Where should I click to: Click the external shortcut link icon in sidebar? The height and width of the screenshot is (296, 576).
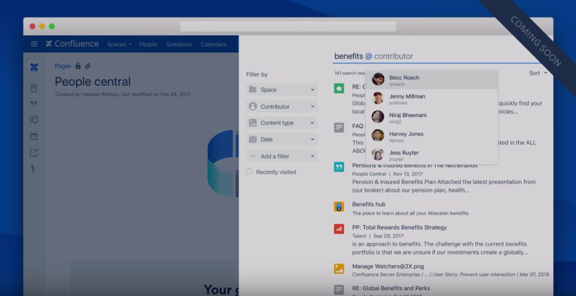tap(34, 153)
